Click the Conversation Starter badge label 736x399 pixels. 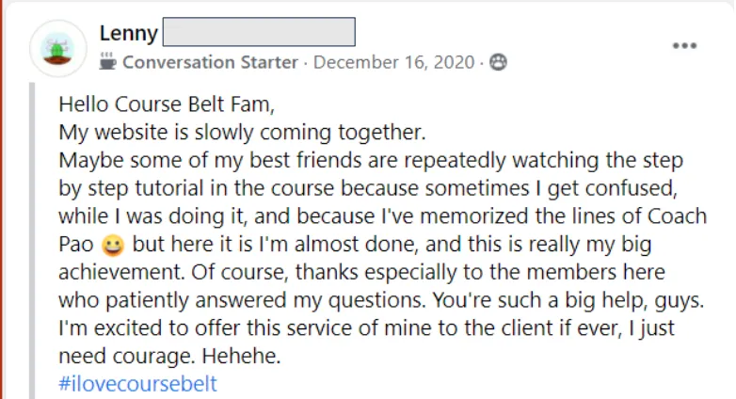point(210,62)
